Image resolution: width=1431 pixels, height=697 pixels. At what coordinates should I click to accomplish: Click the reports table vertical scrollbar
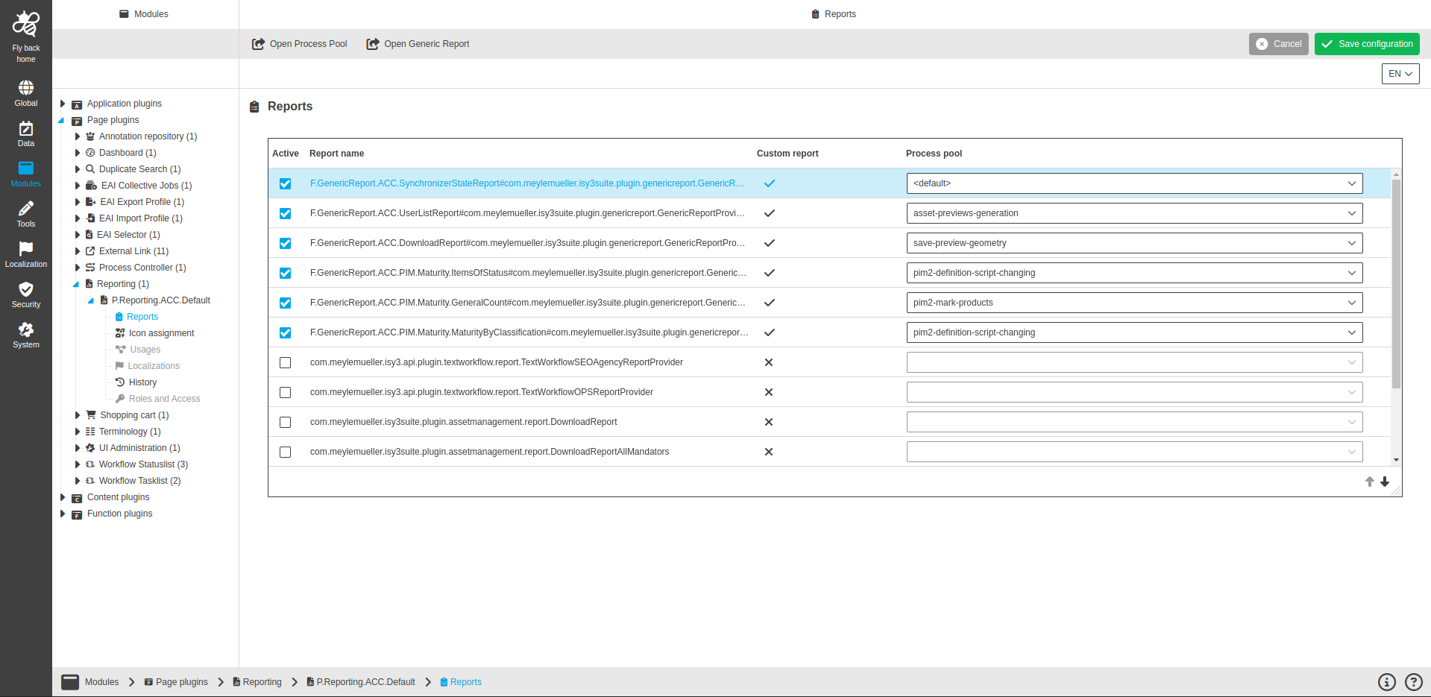1396,283
